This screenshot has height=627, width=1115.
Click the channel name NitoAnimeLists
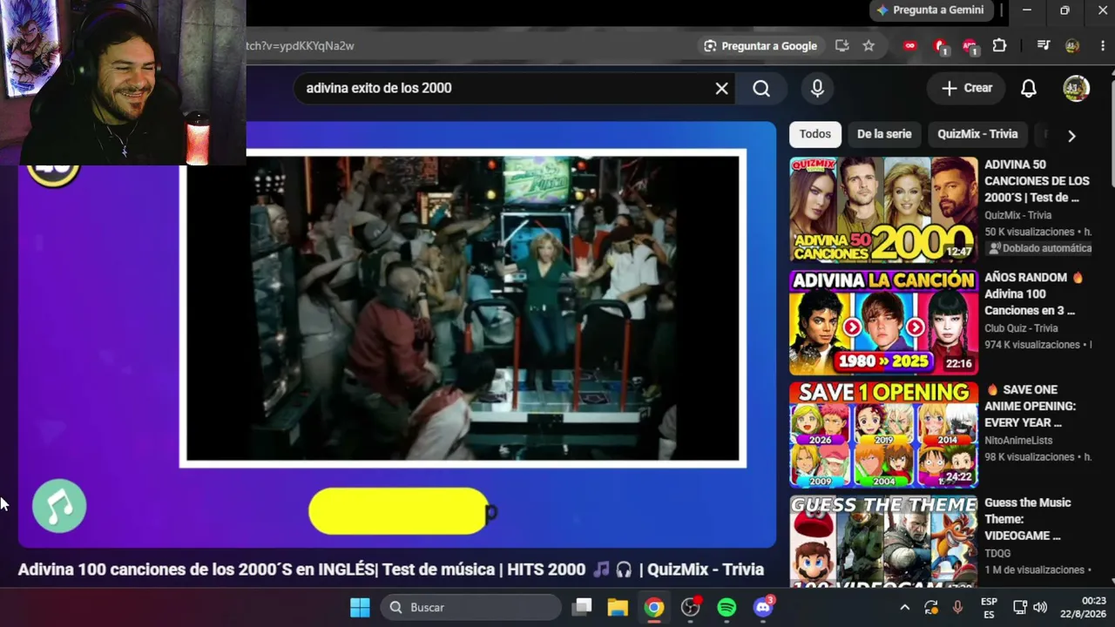(1018, 441)
